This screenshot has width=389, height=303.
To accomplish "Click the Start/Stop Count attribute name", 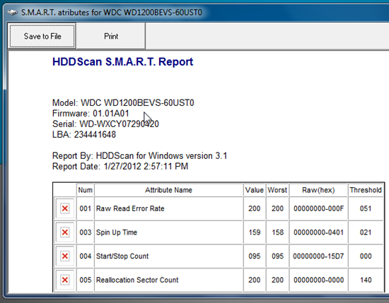I will [122, 256].
